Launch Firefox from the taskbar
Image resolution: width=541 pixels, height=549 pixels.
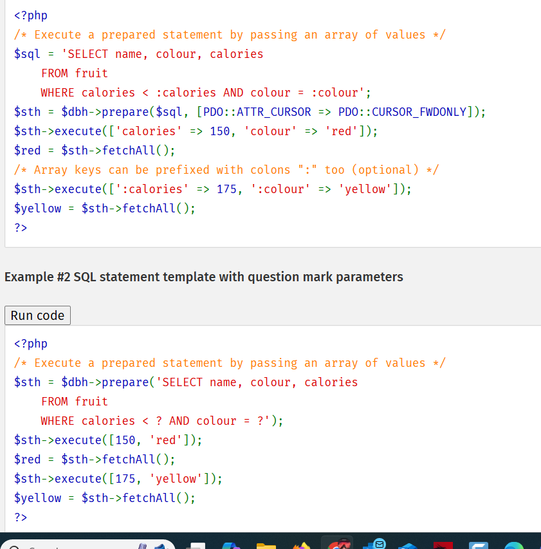click(x=301, y=544)
